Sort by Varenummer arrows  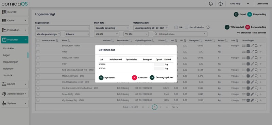click(57, 41)
